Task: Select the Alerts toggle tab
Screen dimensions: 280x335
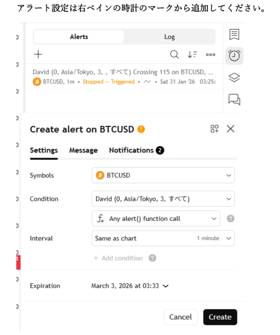Action: (79, 37)
